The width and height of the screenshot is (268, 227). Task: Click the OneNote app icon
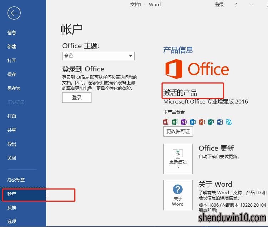(x=184, y=122)
